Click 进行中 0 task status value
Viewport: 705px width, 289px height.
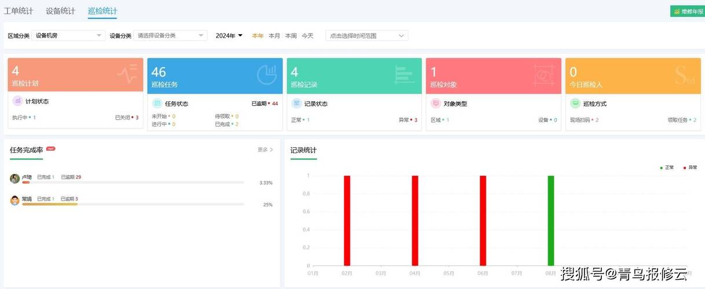click(x=163, y=124)
